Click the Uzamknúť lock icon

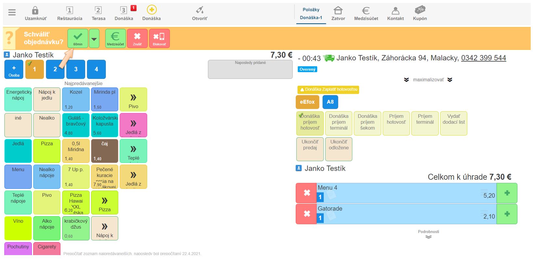point(35,11)
